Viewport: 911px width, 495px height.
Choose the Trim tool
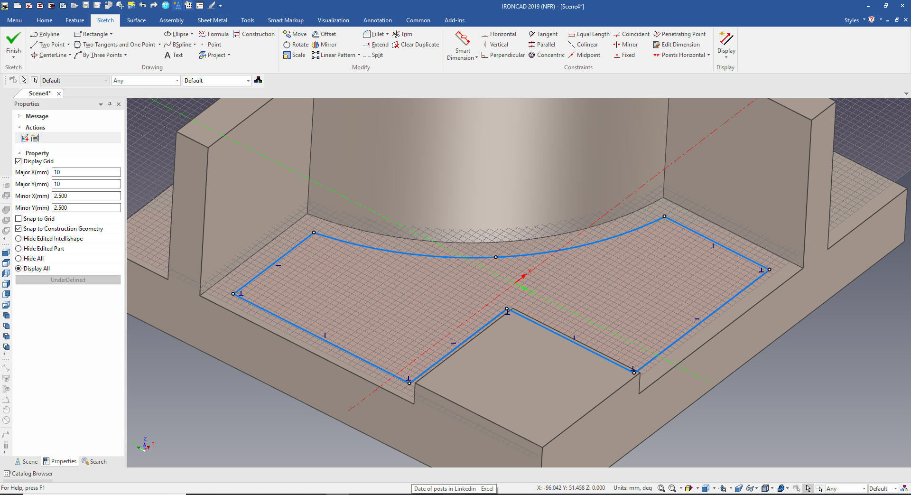point(402,34)
